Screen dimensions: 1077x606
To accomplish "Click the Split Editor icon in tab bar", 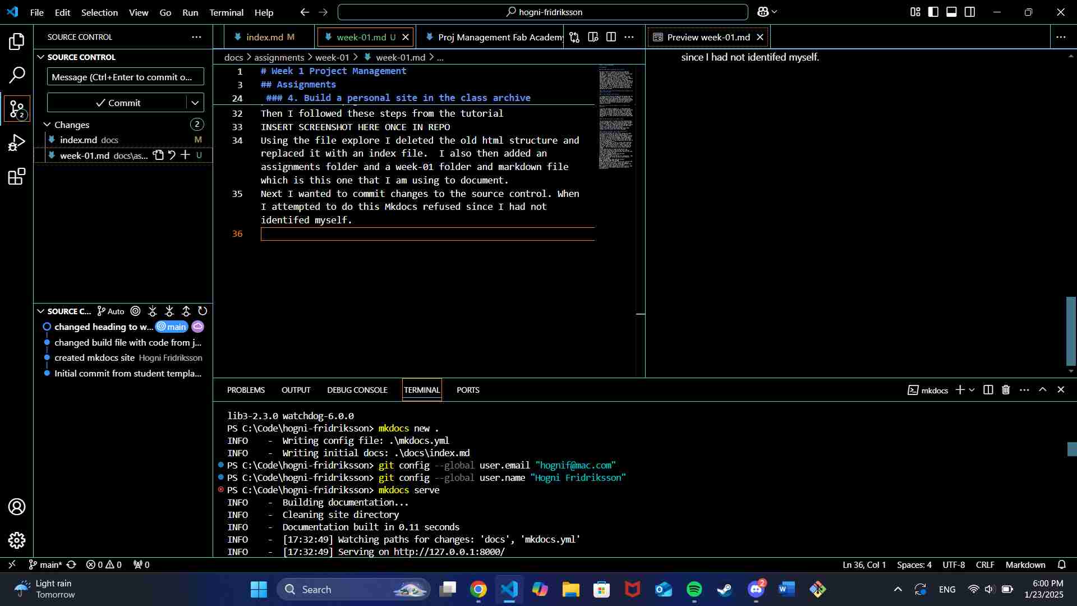I will coord(613,37).
